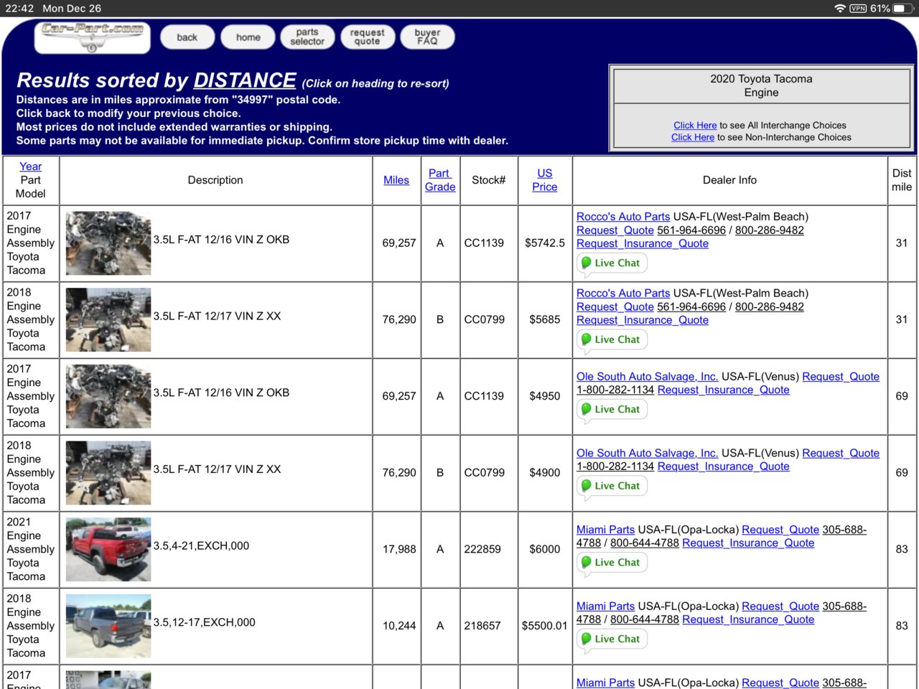Start Live Chat in $5685 Rocco's row
The height and width of the screenshot is (689, 919).
[x=612, y=340]
